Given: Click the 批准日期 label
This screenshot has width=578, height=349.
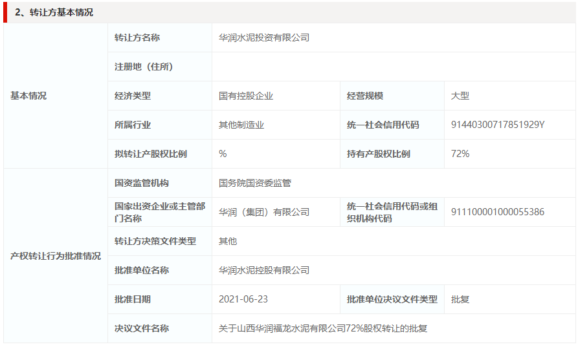Looking at the screenshot, I should [x=133, y=299].
